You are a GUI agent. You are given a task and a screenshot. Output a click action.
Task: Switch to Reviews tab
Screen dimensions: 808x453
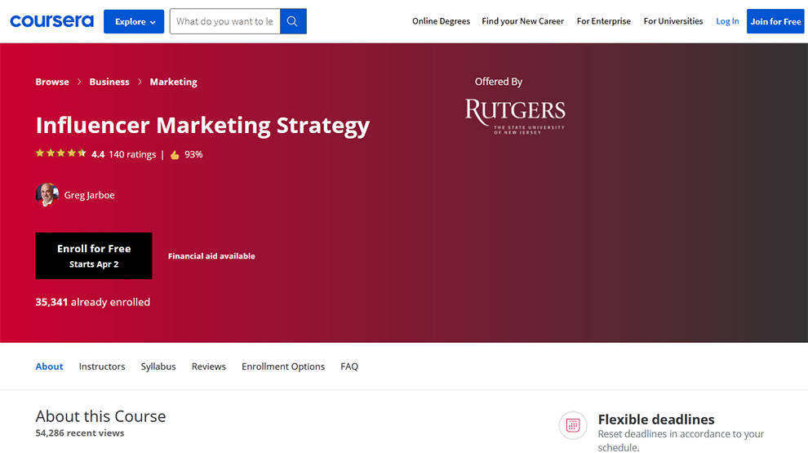[x=209, y=366]
